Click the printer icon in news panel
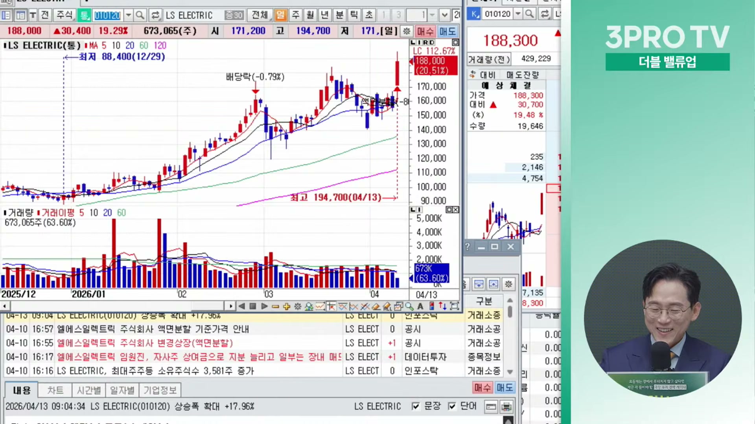Screen dimensions: 755x424 pos(506,406)
